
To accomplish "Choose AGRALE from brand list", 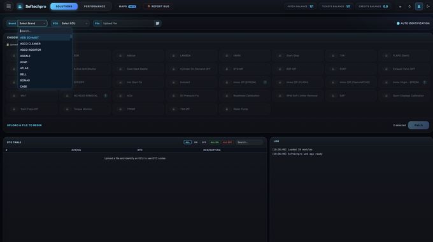I will [44, 56].
